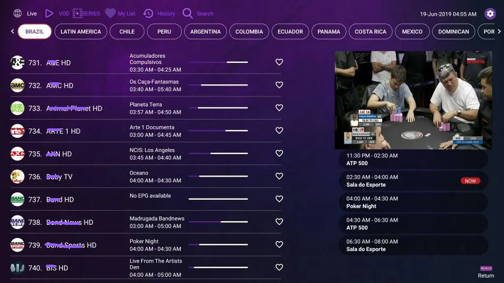504x283 pixels.
Task: Switch to CHILE category
Action: [x=127, y=31]
